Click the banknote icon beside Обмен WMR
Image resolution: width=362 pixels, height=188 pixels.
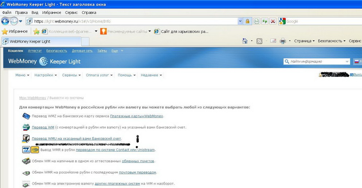point(26,173)
